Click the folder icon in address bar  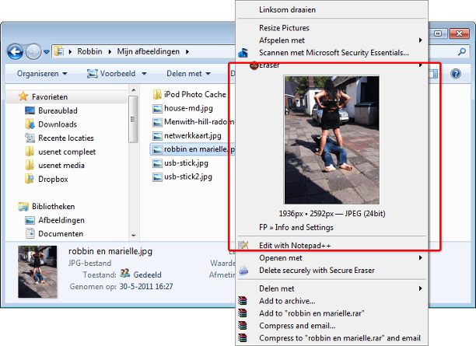[58, 51]
